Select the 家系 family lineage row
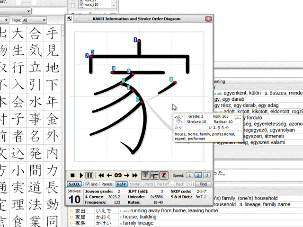The width and height of the screenshot is (303, 227). (x=186, y=223)
